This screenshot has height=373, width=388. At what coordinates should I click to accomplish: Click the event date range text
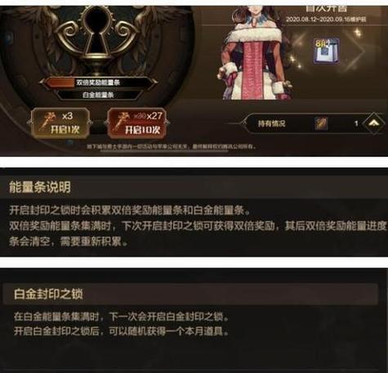coord(326,20)
